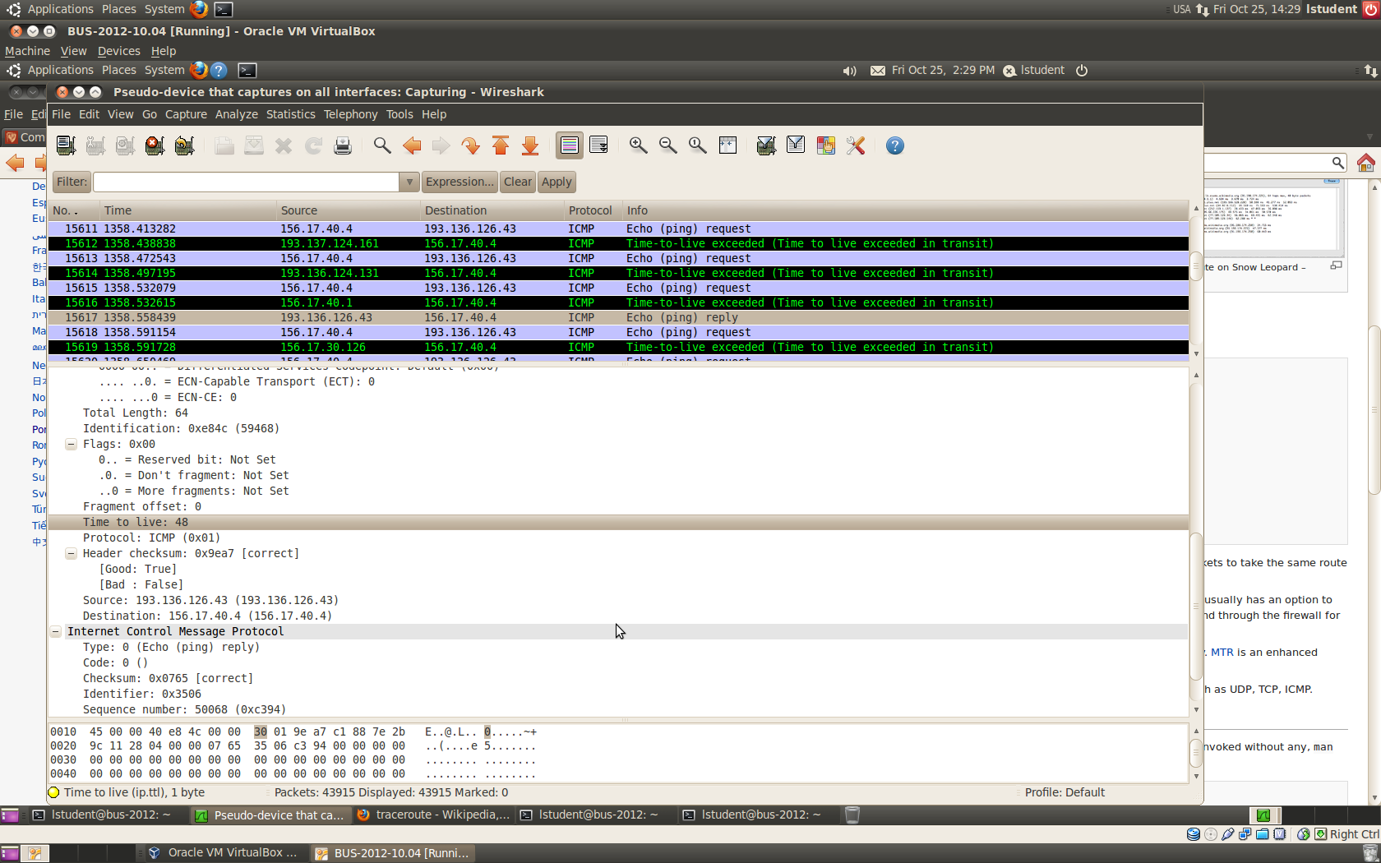Zoom in on packet text
Image resolution: width=1381 pixels, height=863 pixels.
click(638, 146)
